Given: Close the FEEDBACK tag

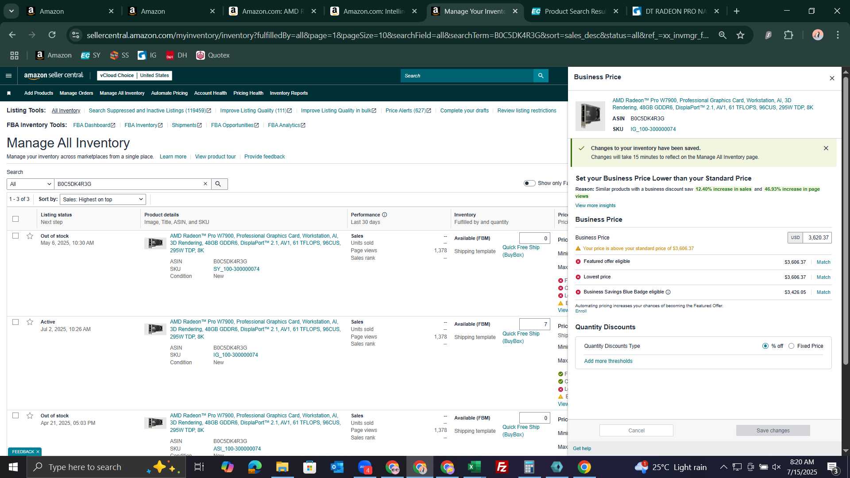Looking at the screenshot, I should (38, 452).
